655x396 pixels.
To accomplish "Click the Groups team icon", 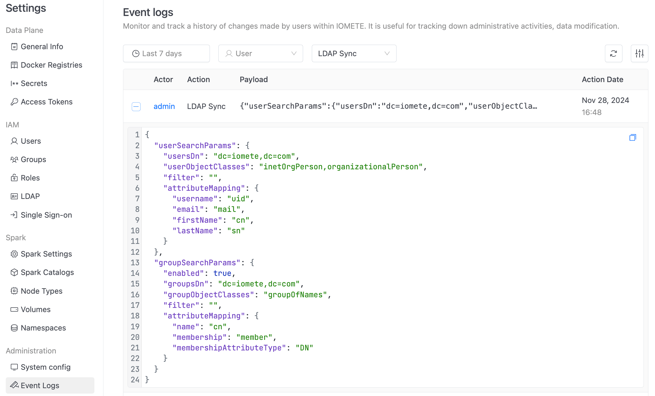I will [x=14, y=159].
